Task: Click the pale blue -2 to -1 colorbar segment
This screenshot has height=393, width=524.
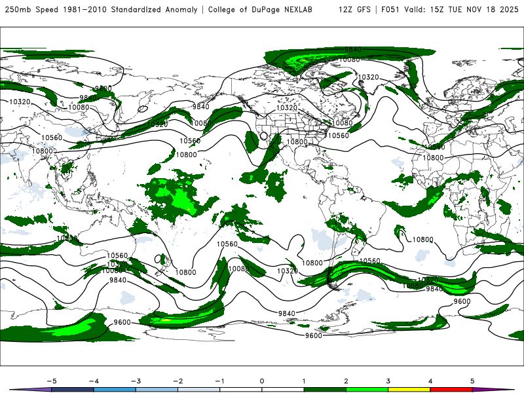Action: pyautogui.click(x=199, y=390)
